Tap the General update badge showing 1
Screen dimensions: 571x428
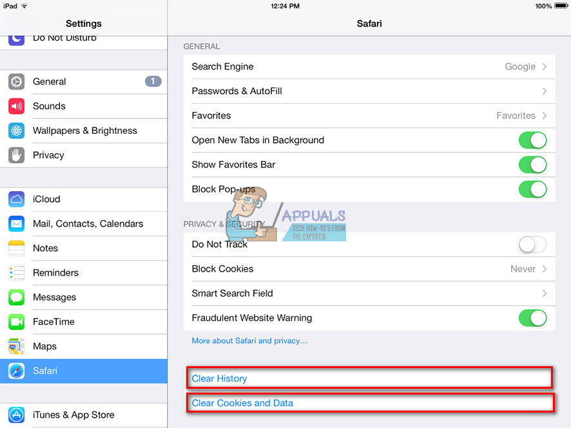click(x=153, y=81)
